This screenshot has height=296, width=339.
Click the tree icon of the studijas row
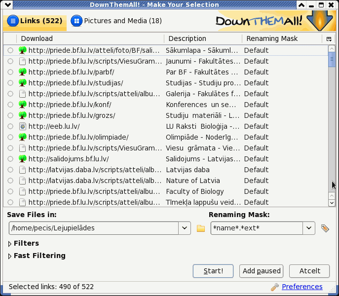point(23,83)
